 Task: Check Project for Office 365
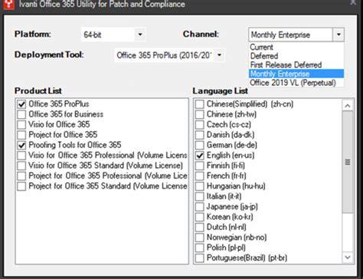[x=21, y=135]
